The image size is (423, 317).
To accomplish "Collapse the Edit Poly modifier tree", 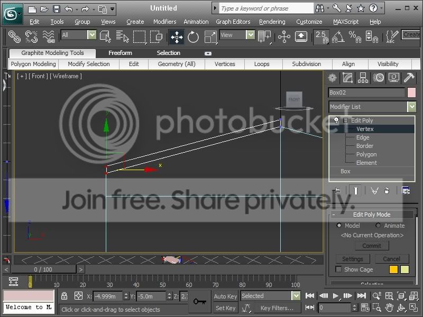I will coord(345,120).
